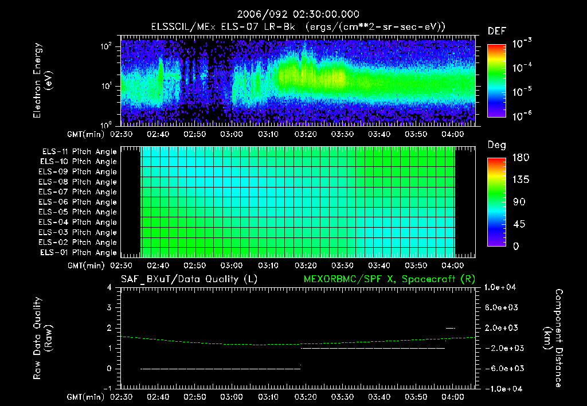Click the DEF color bar legend
Screen dimensions: 587x406
(x=497, y=81)
